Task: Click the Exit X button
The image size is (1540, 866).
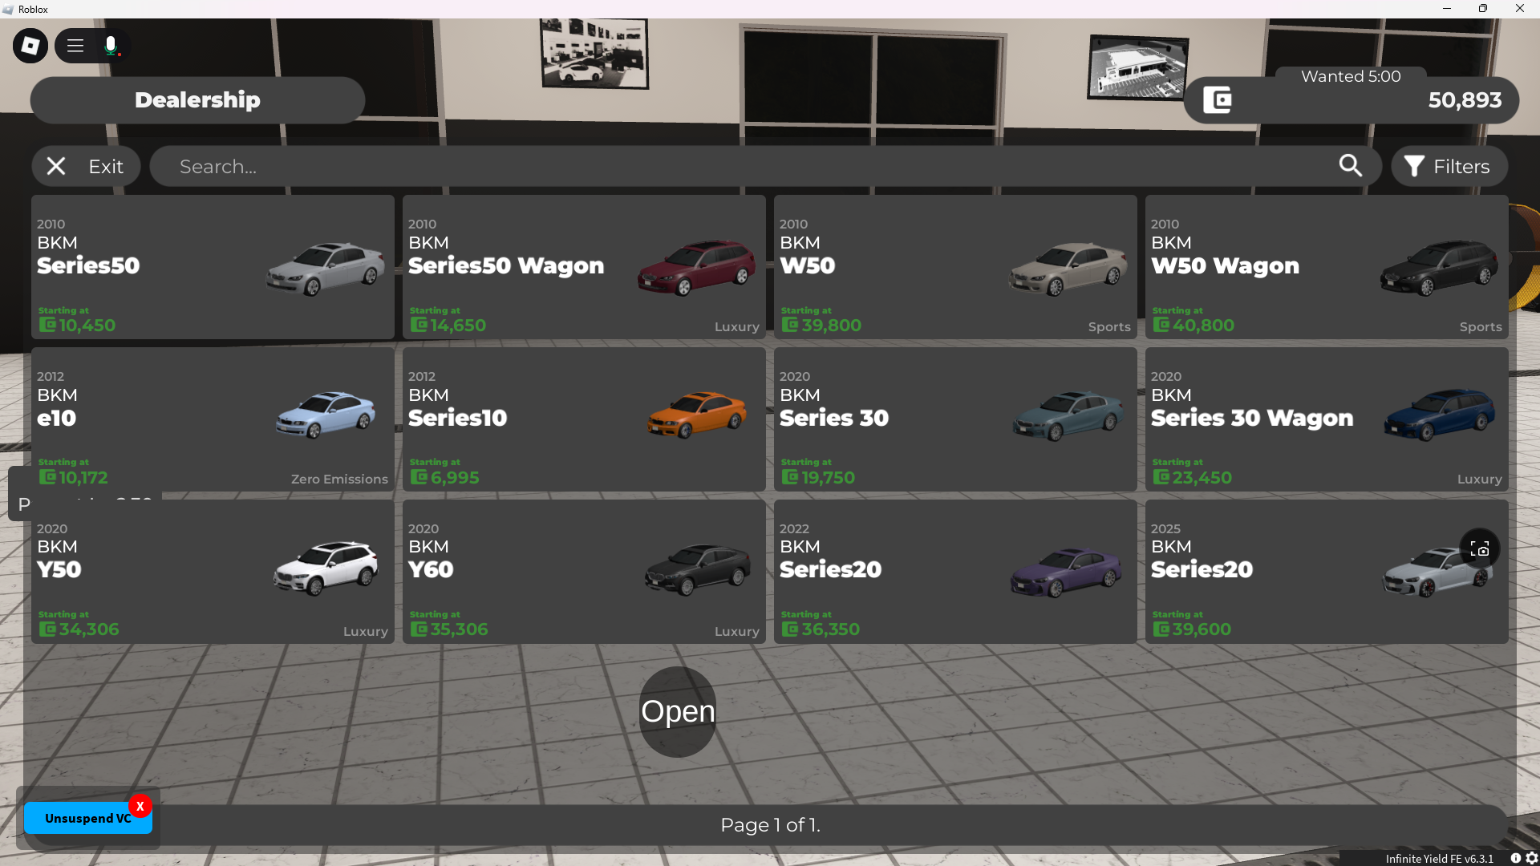Action: (86, 166)
